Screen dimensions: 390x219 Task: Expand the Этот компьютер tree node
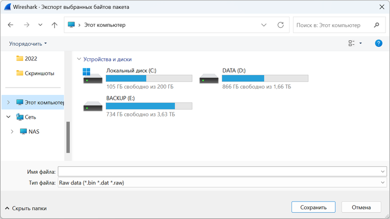(x=8, y=102)
